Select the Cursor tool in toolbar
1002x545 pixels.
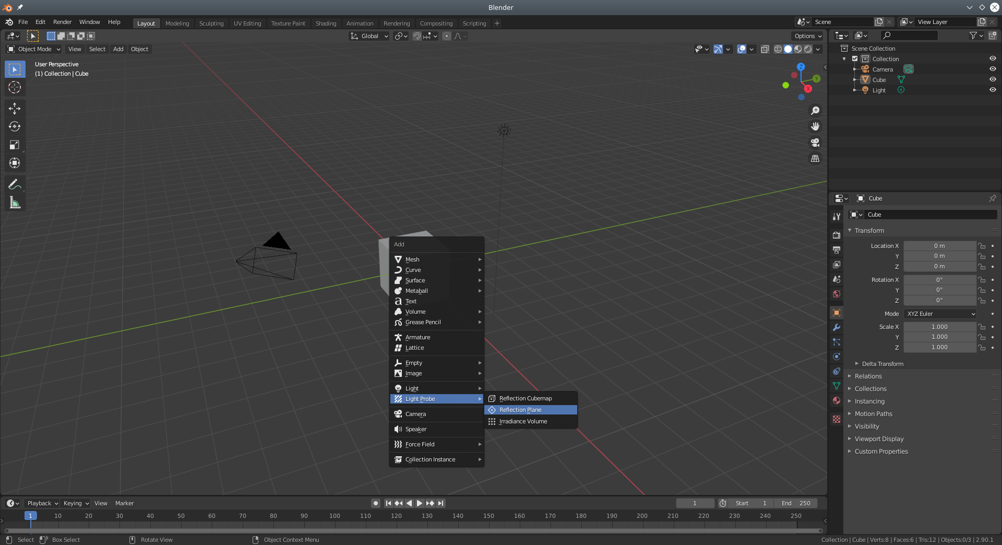15,87
